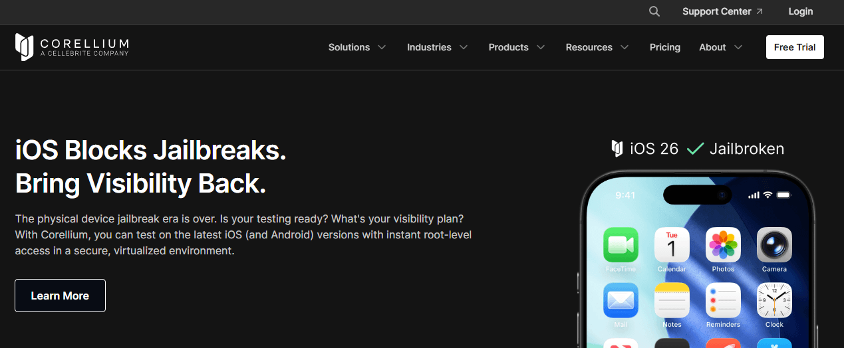Tap the Notes app icon
The image size is (844, 348).
pyautogui.click(x=672, y=300)
